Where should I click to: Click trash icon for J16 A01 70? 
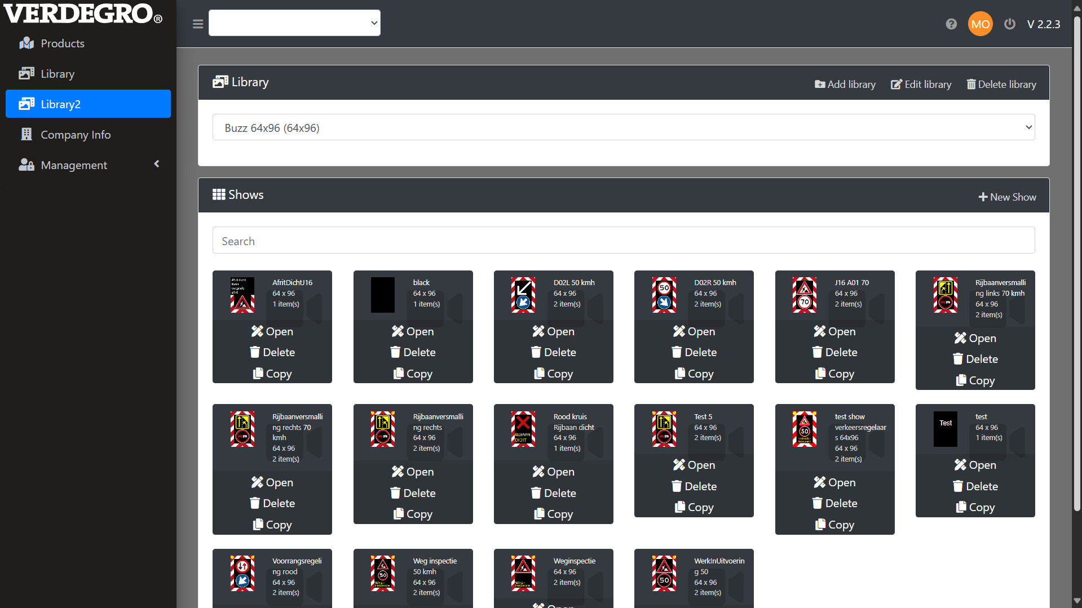point(817,352)
